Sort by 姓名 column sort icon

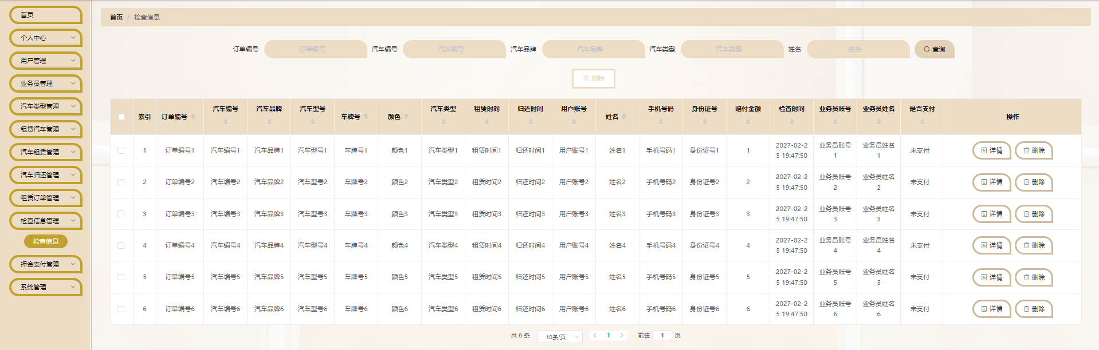(624, 117)
